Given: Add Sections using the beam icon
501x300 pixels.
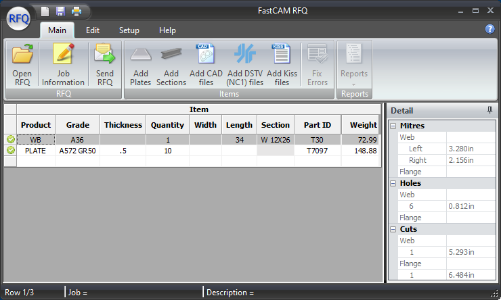Looking at the screenshot, I should pyautogui.click(x=171, y=65).
